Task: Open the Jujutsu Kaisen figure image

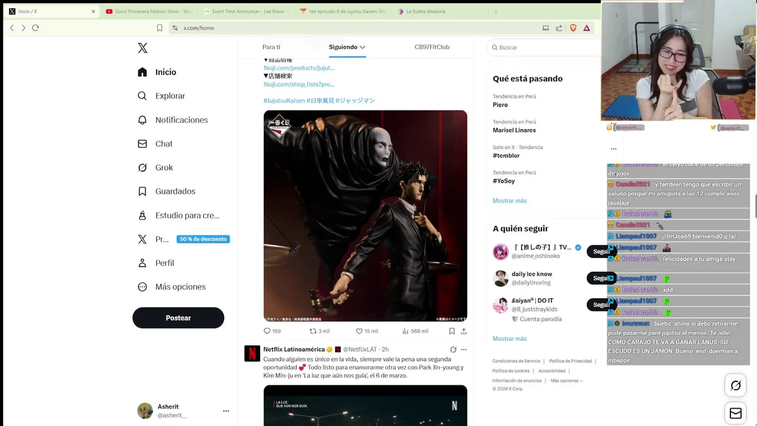Action: click(x=365, y=215)
